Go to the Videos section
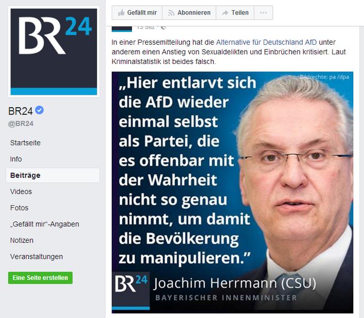Image resolution: width=364 pixels, height=318 pixels. tap(21, 192)
